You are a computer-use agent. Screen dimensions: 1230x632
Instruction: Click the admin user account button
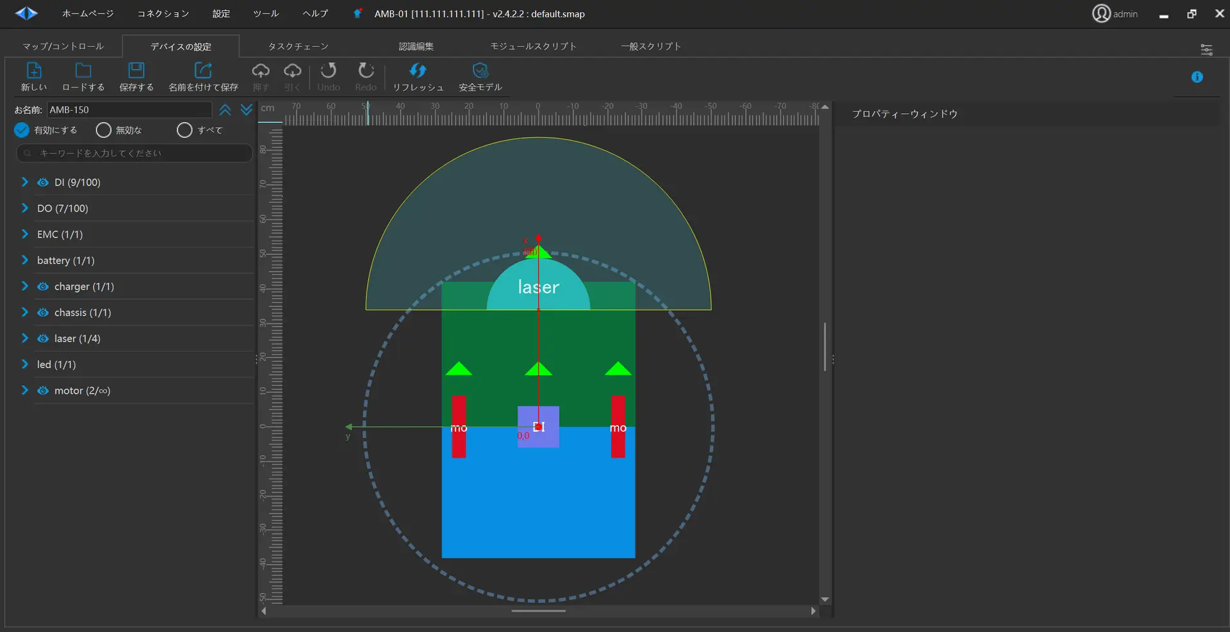point(1115,13)
